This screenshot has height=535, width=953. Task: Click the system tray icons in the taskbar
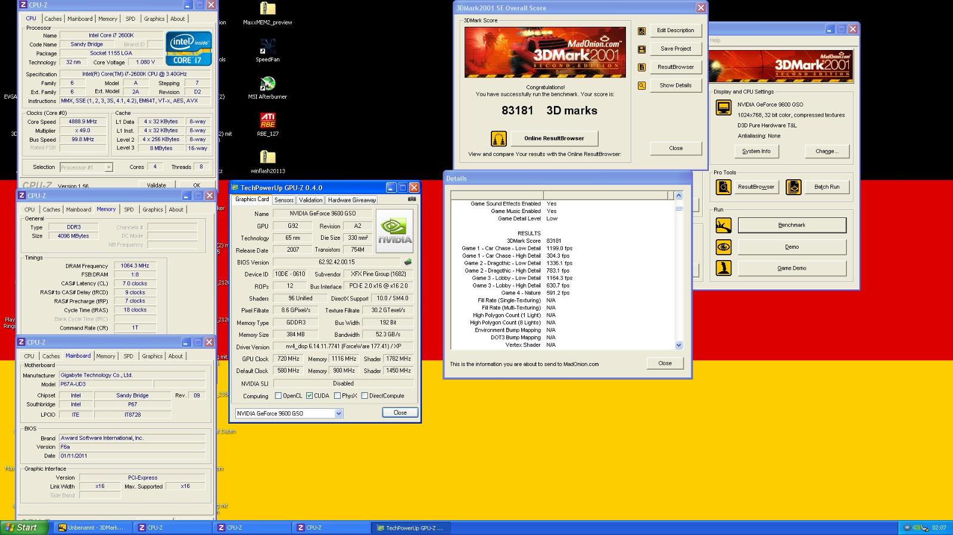[x=916, y=528]
